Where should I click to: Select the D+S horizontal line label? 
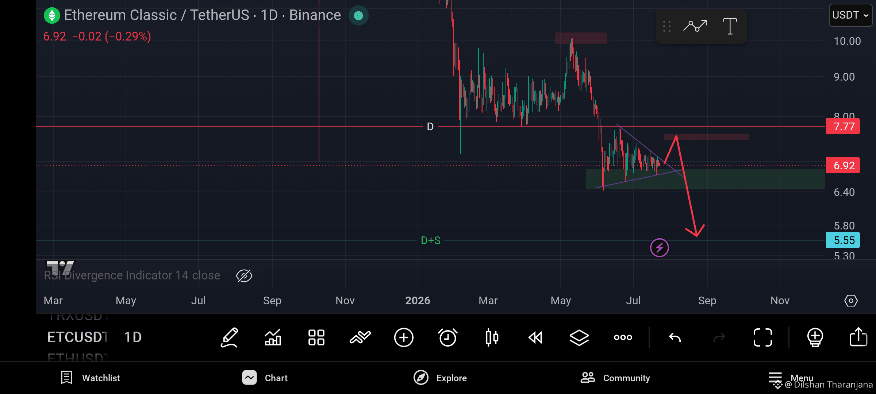tap(431, 240)
